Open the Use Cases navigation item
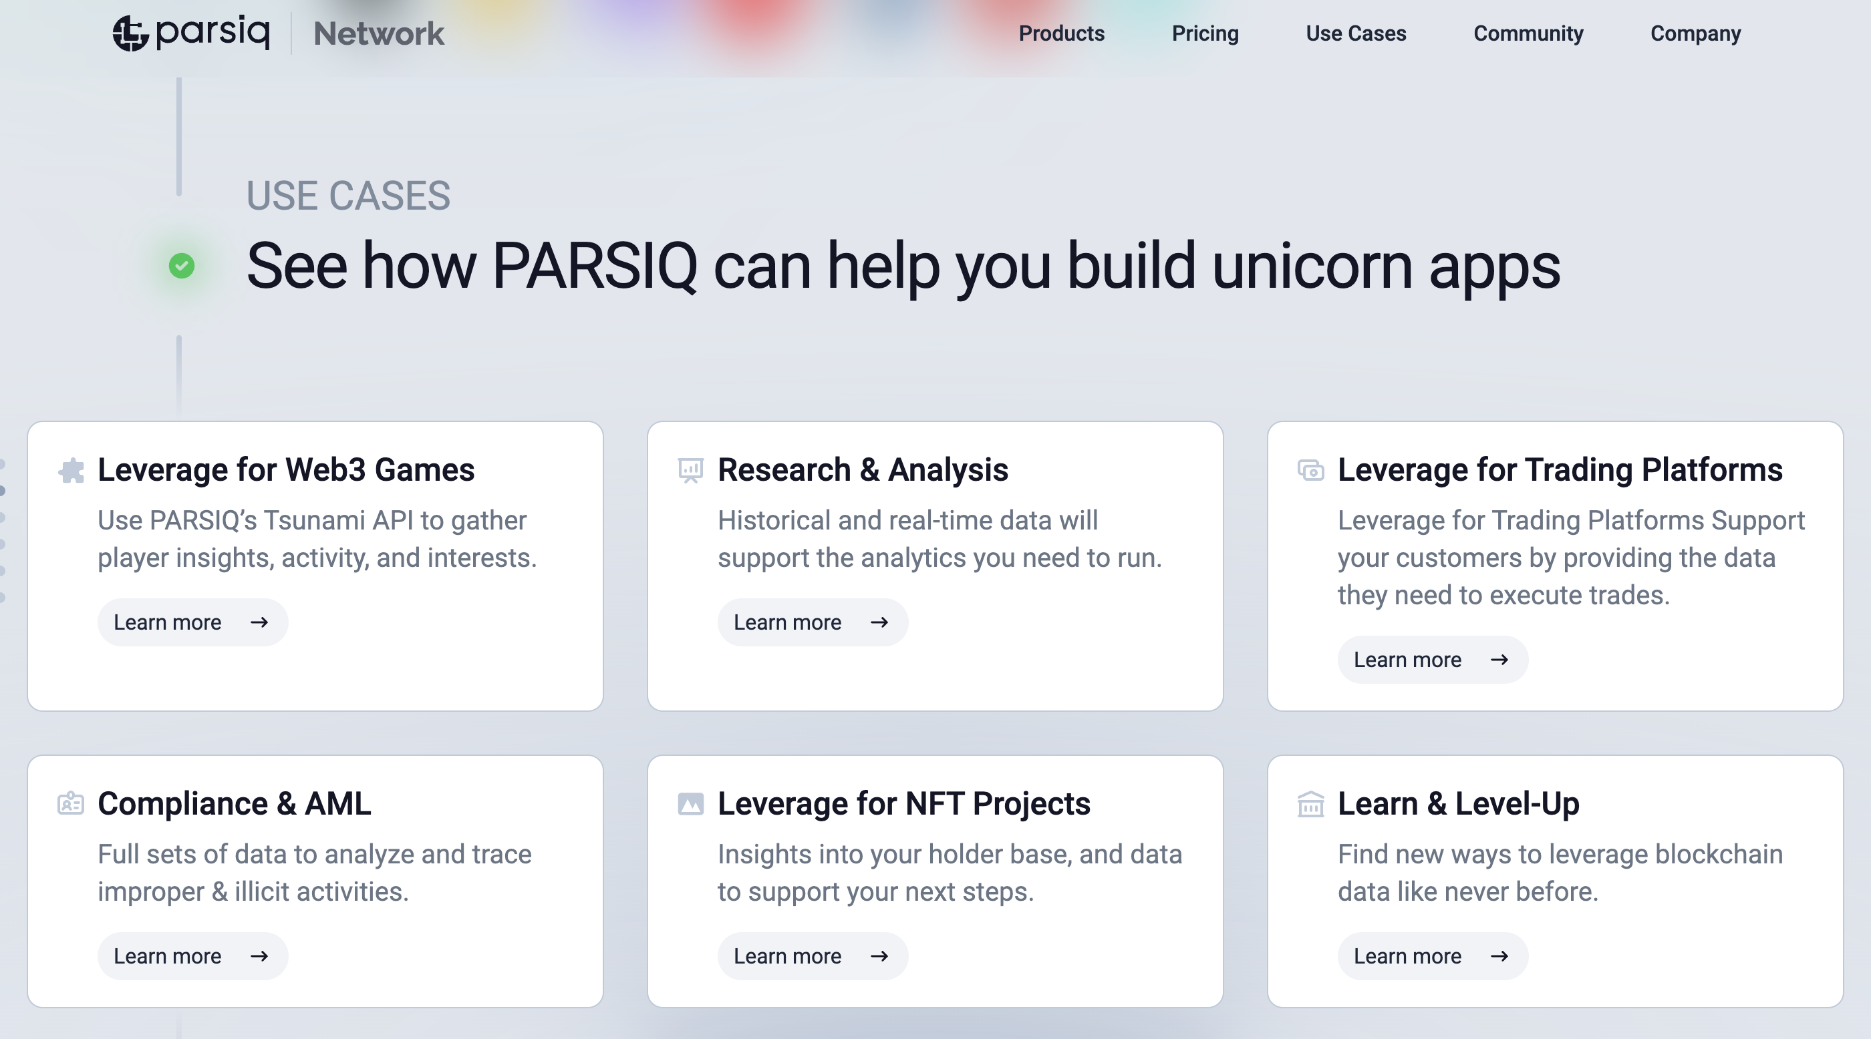This screenshot has width=1871, height=1039. [x=1355, y=33]
